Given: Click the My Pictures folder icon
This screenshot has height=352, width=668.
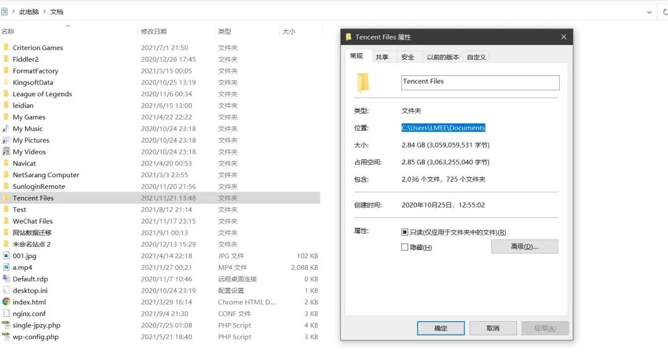Looking at the screenshot, I should click(6, 140).
